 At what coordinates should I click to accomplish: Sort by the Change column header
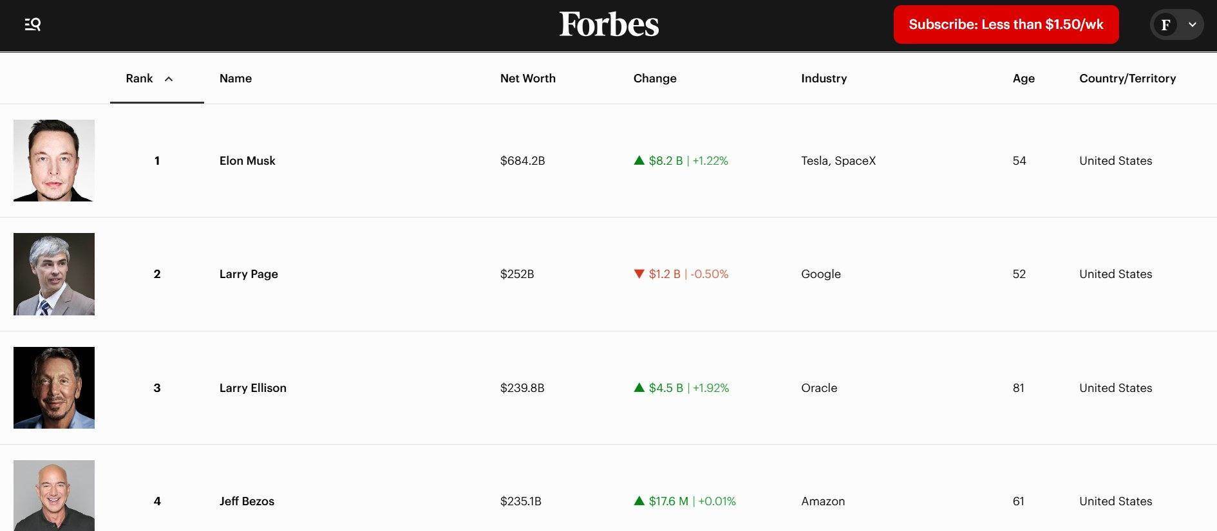pyautogui.click(x=655, y=79)
